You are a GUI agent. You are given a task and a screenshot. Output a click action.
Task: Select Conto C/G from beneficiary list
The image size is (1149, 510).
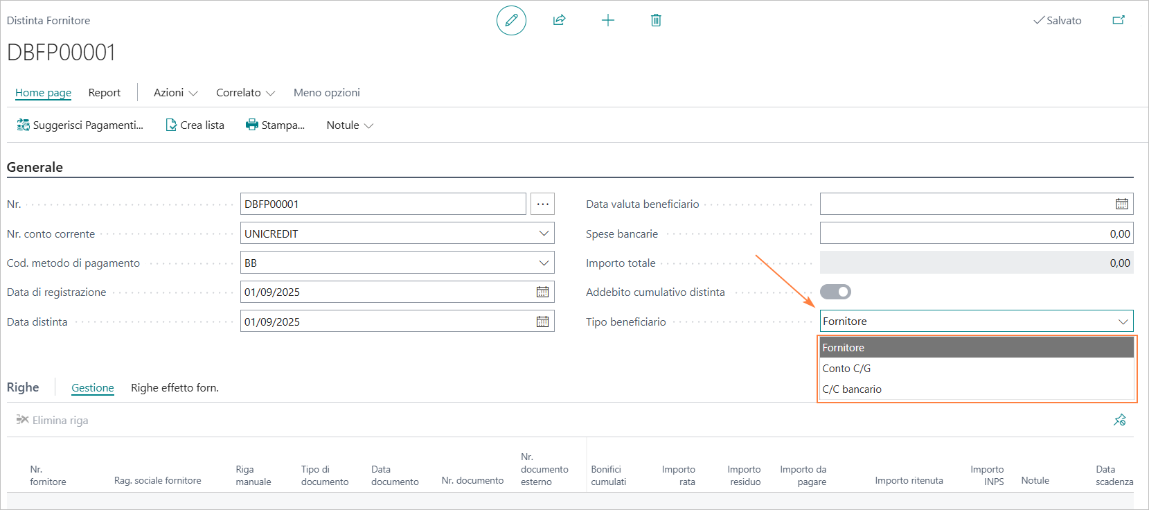pyautogui.click(x=846, y=369)
